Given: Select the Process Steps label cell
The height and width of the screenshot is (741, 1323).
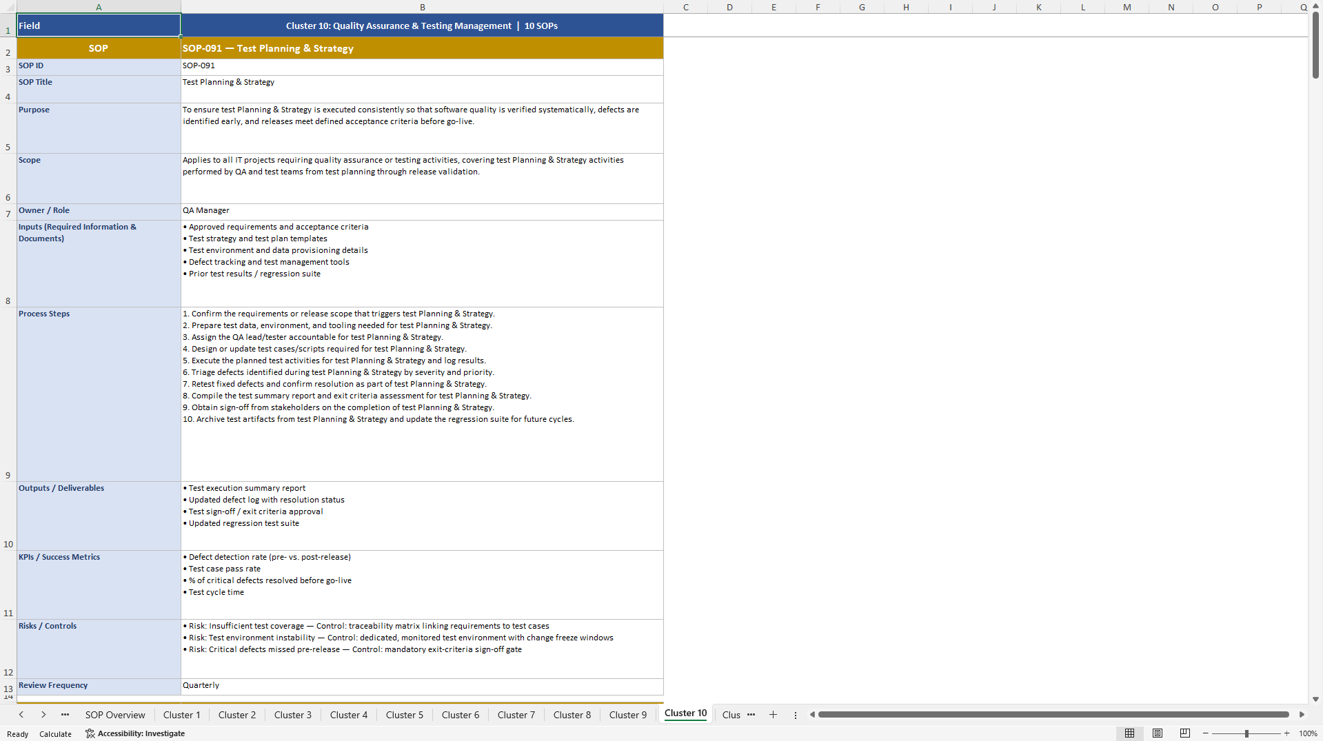Looking at the screenshot, I should pos(99,394).
